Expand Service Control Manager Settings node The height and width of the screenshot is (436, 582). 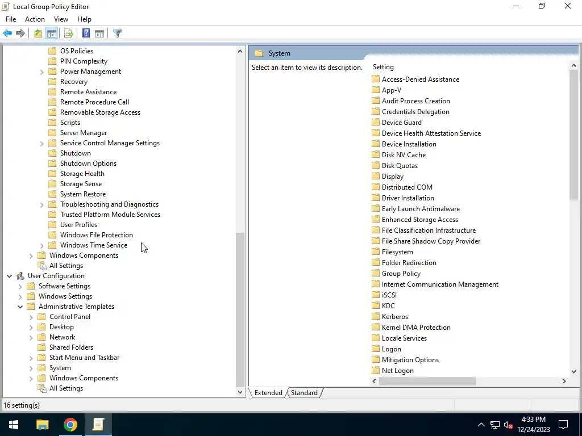42,144
